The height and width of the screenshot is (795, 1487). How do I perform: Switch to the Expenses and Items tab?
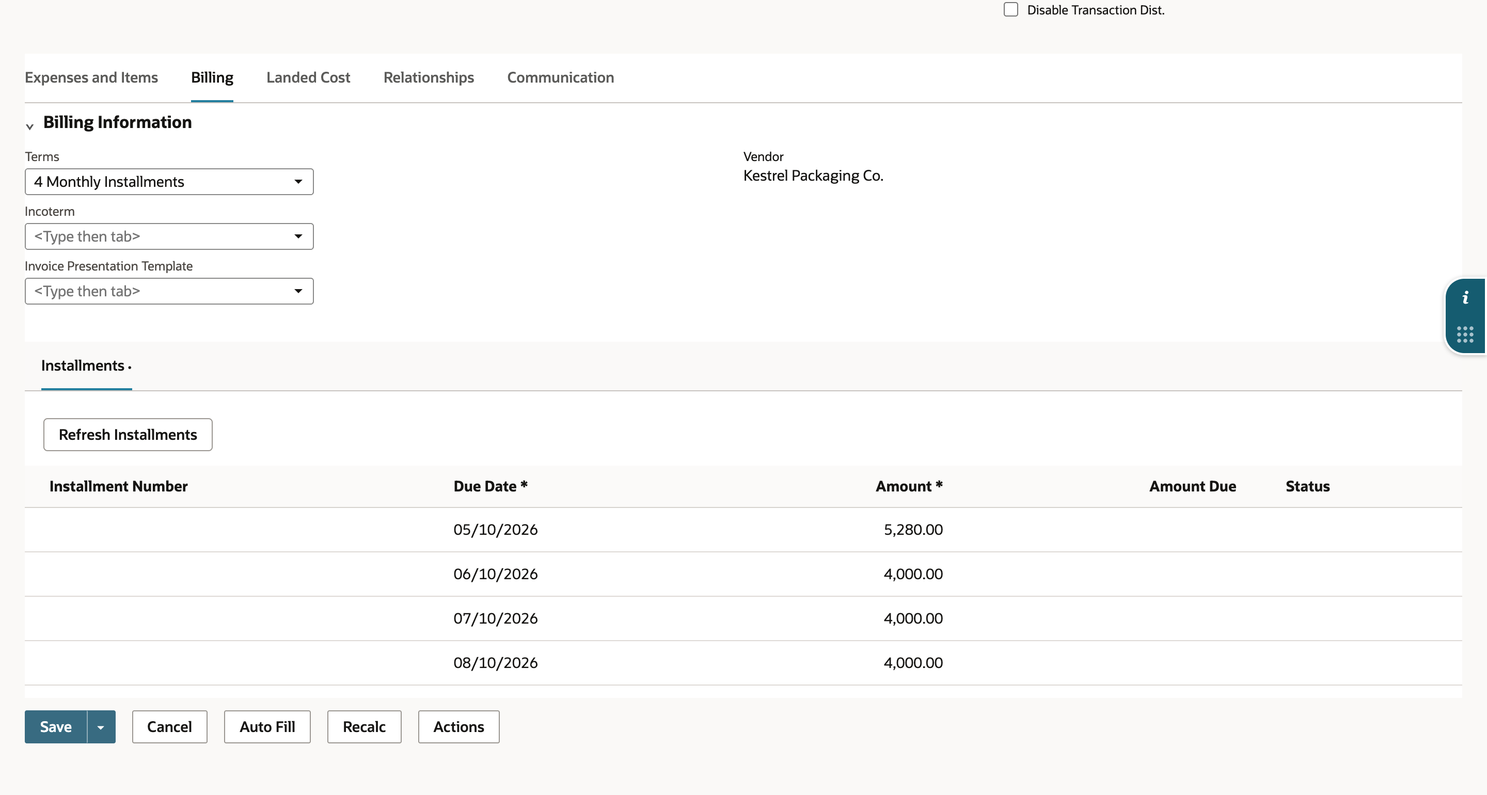91,77
